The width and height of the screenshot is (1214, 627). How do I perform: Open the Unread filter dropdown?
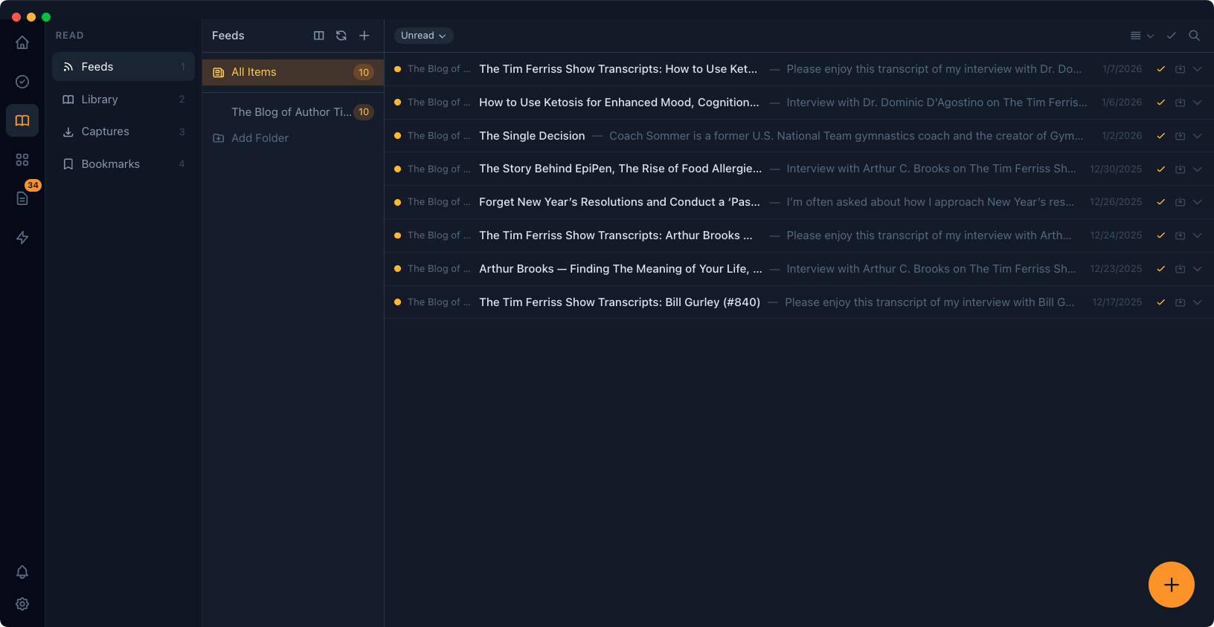coord(423,36)
